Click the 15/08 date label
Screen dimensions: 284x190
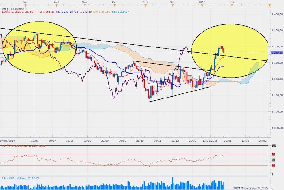click(70, 141)
